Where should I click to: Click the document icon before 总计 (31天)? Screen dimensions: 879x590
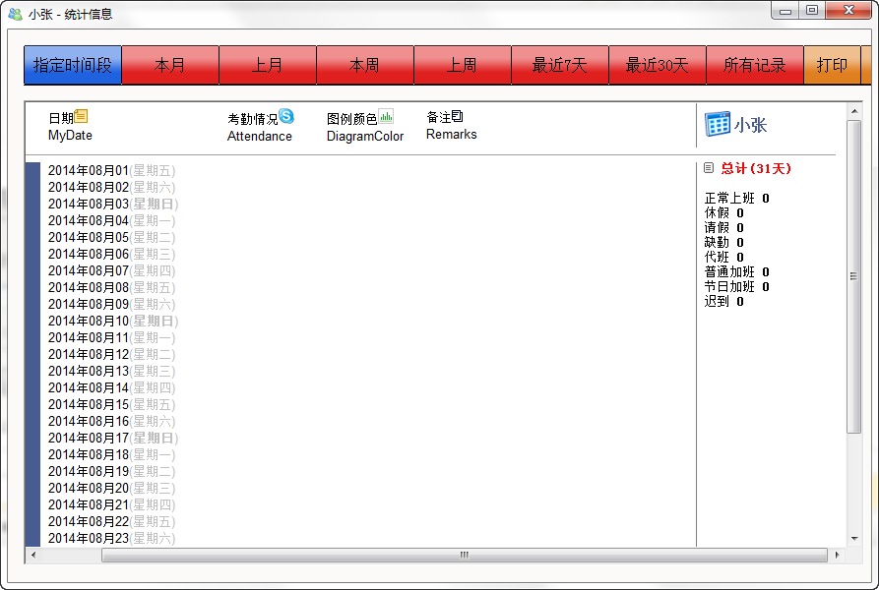click(x=707, y=166)
